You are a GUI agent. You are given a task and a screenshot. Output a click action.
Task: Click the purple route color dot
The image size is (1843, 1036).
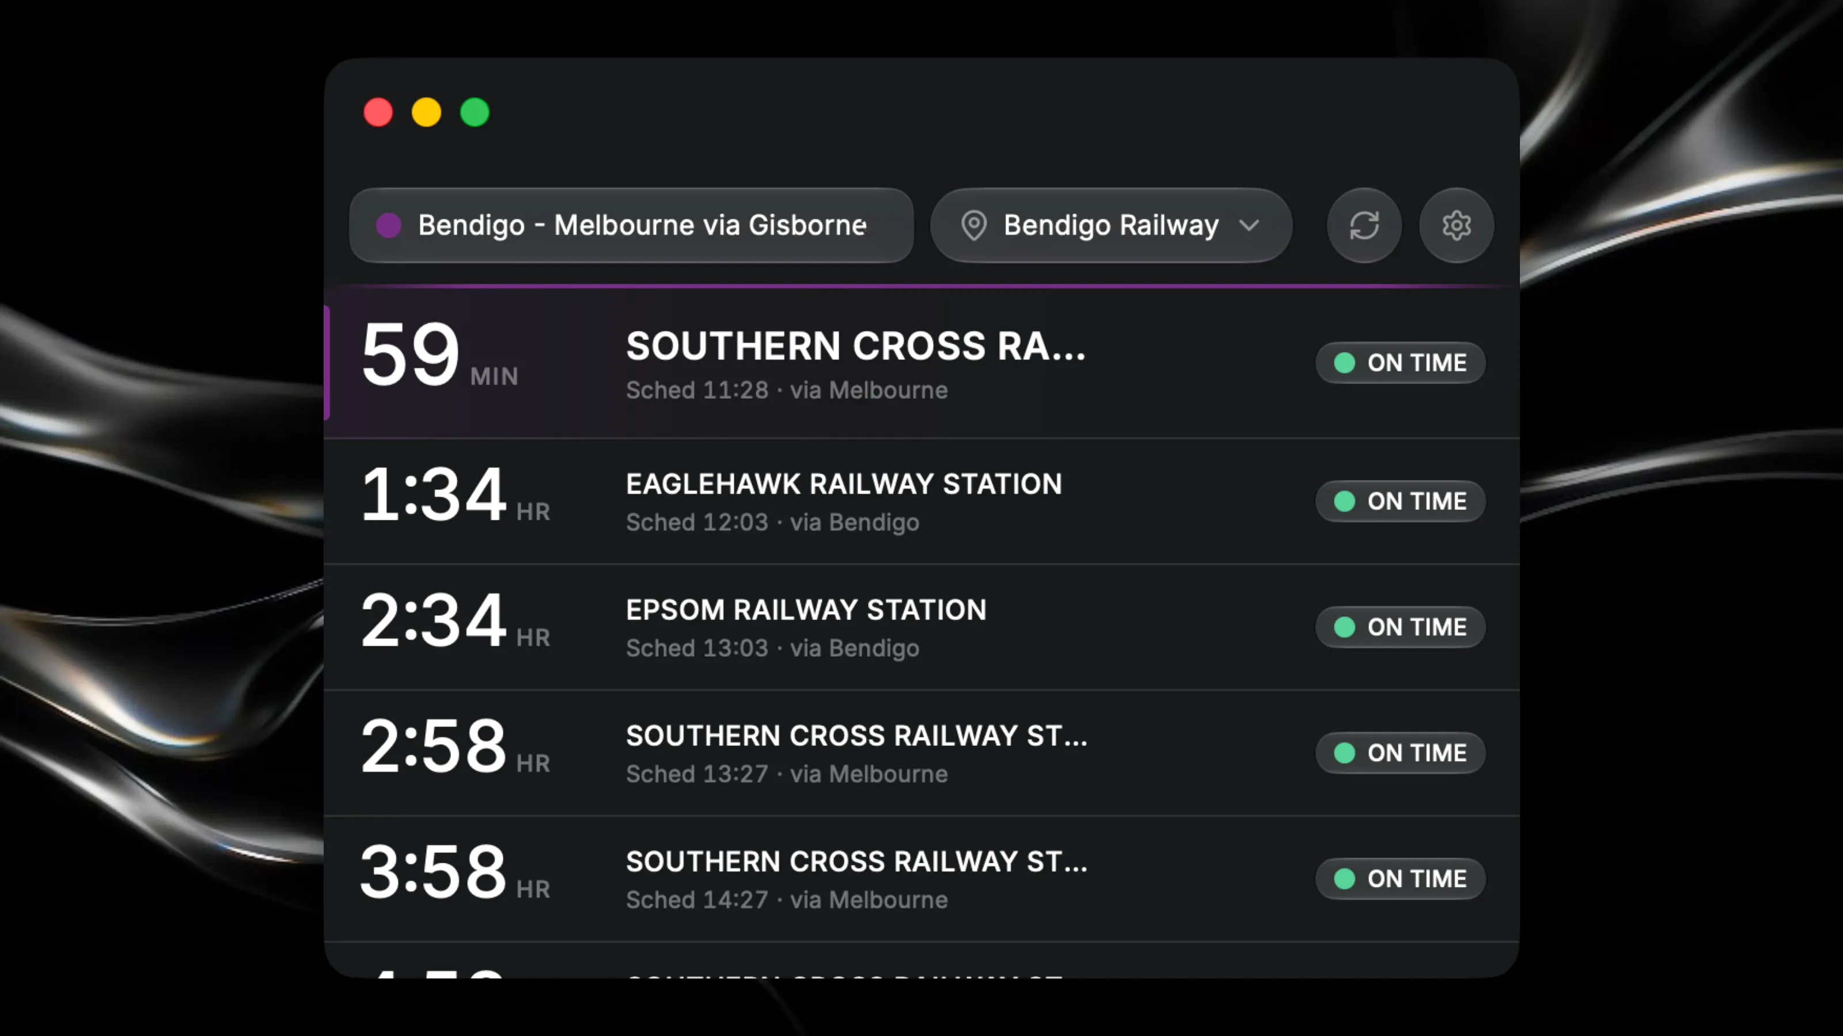(x=389, y=225)
